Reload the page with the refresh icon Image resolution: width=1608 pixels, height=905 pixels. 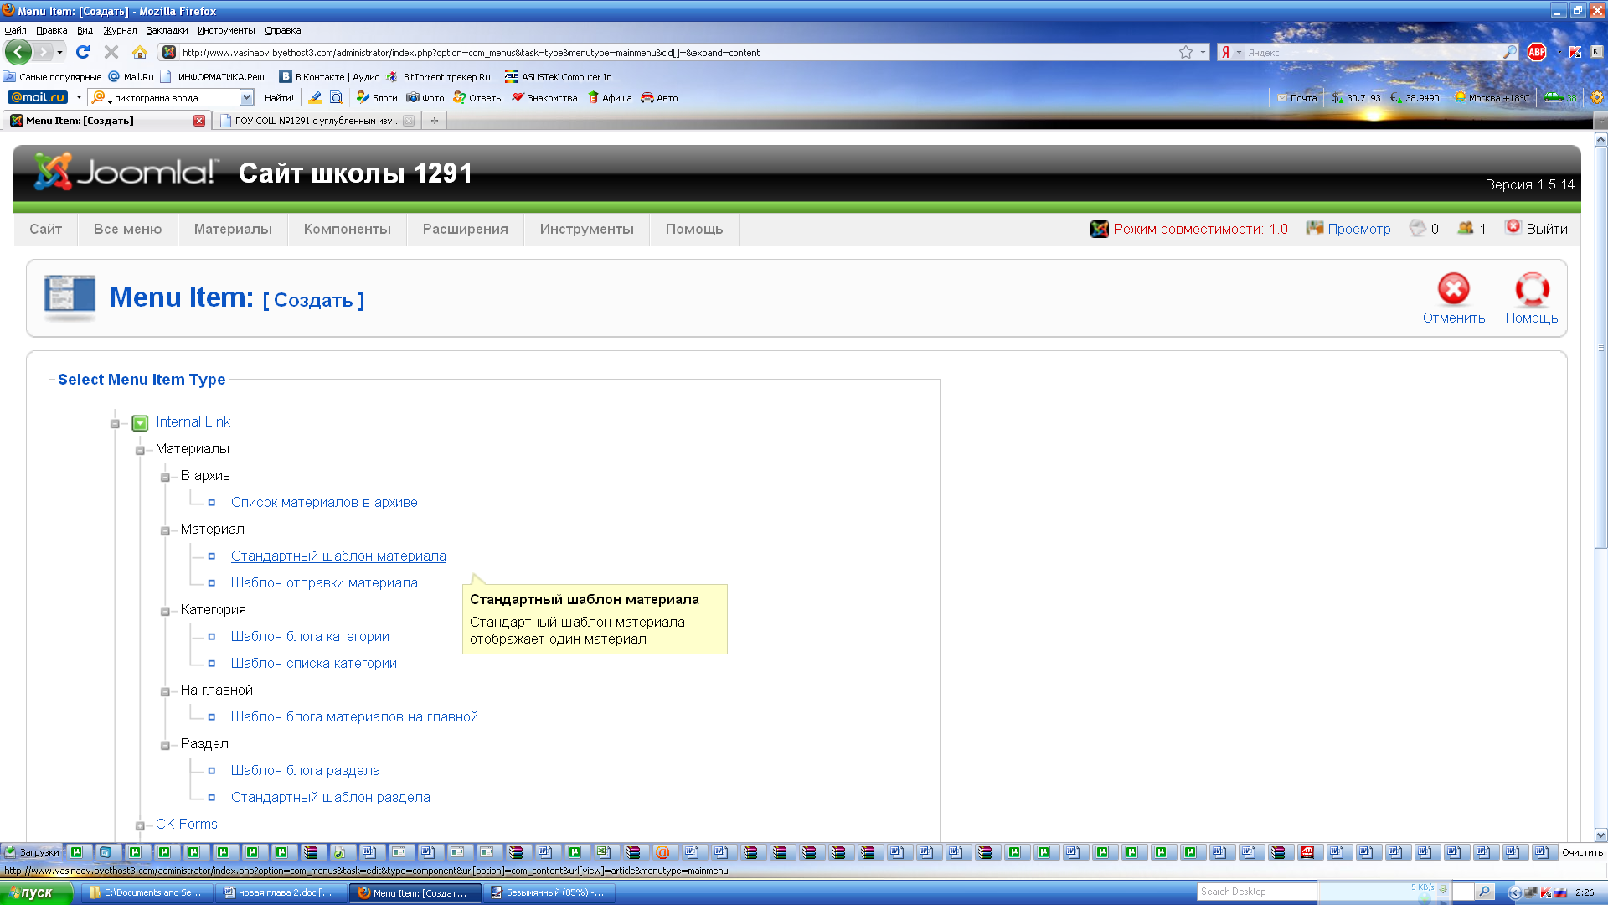pyautogui.click(x=83, y=52)
